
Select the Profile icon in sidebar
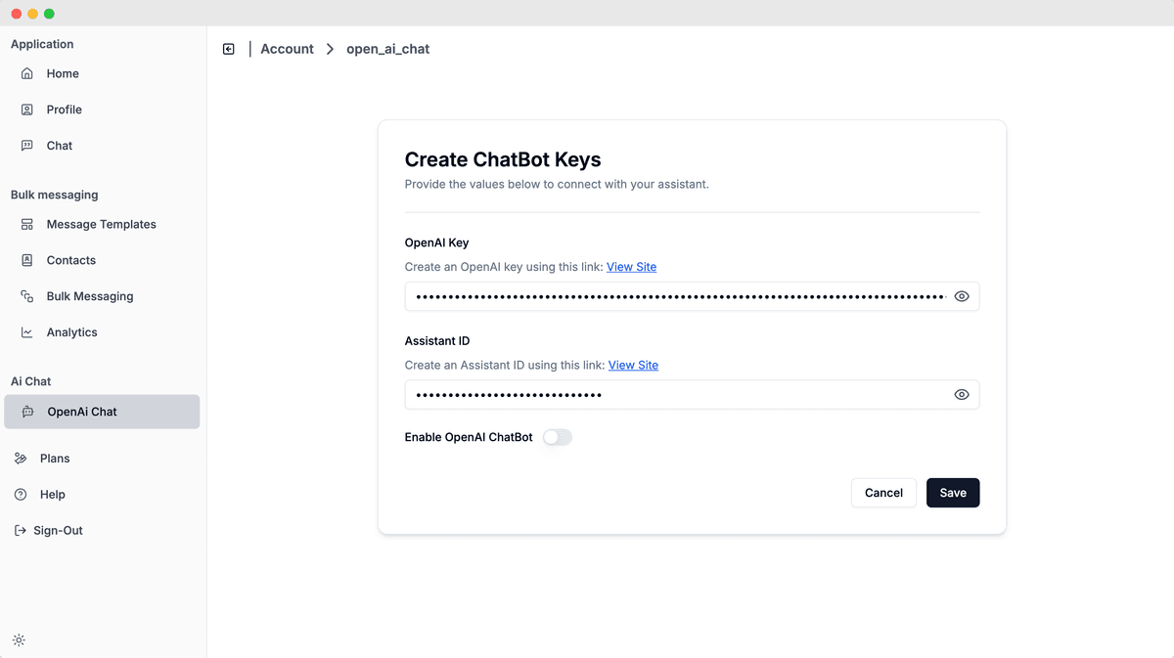(x=28, y=110)
